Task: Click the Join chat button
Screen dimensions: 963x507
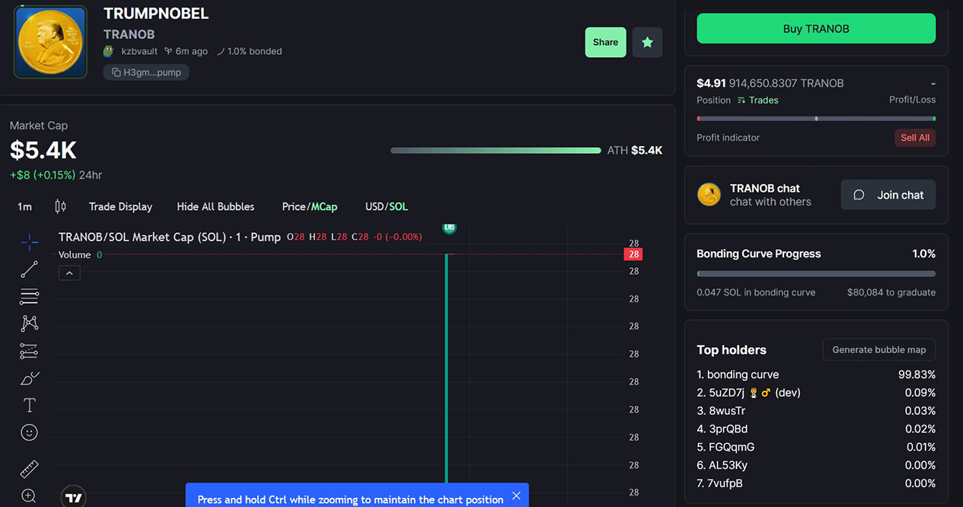Action: click(888, 195)
